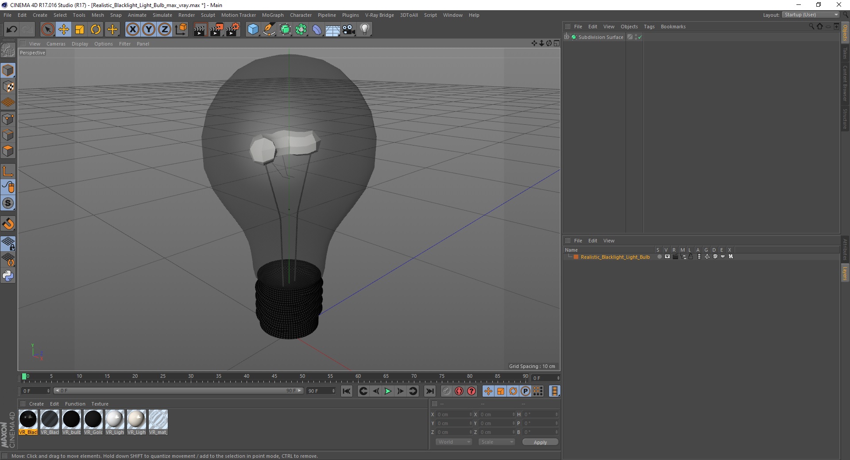Toggle viewport maximize icon in viewport corner
The width and height of the screenshot is (850, 460).
[x=556, y=43]
